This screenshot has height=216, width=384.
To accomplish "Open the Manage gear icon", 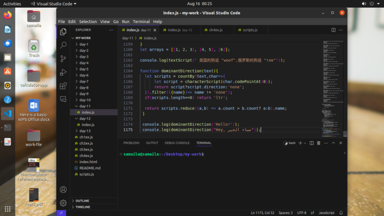I will click(63, 203).
